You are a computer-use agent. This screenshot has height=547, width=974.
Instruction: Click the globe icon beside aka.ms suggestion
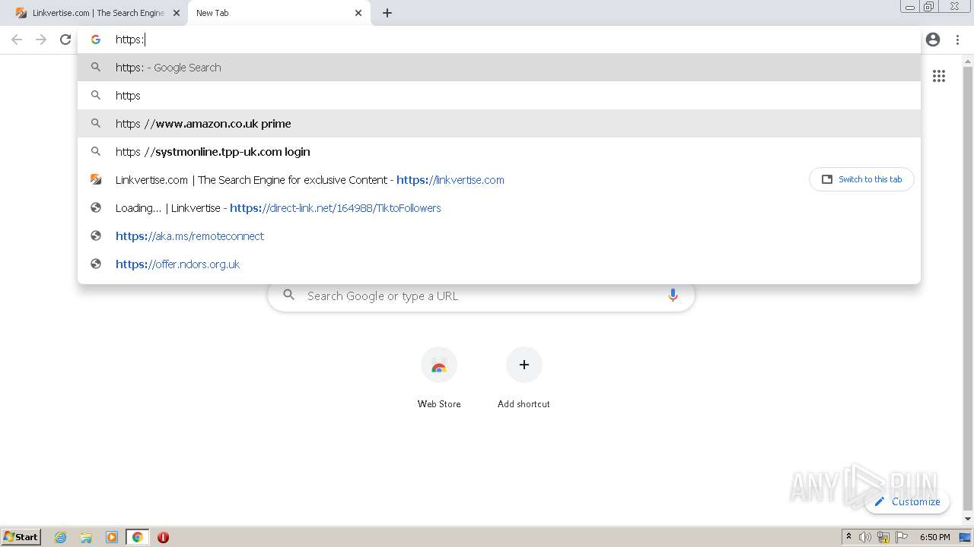click(x=96, y=236)
